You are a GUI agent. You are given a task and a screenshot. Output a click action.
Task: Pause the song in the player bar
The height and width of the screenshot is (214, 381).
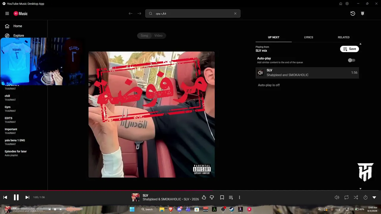pos(16,197)
